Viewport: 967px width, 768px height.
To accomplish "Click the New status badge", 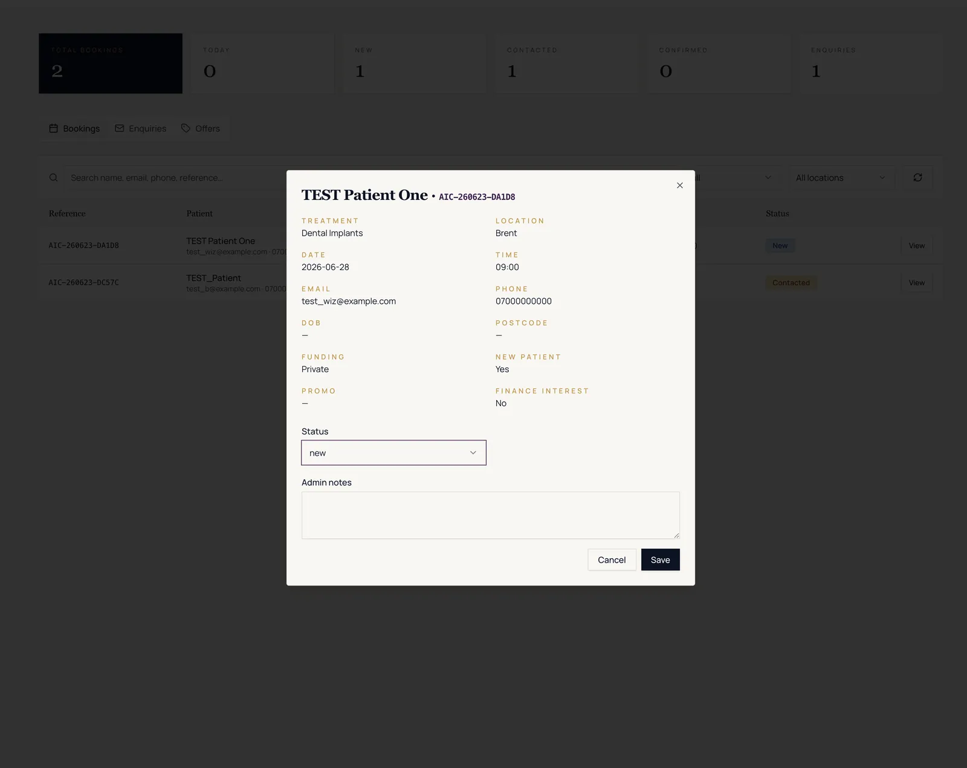I will [780, 245].
